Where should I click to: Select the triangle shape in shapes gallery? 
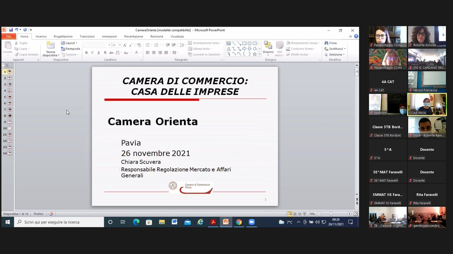(x=229, y=49)
